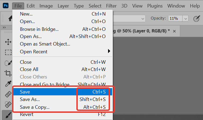Select the Crop tool
This screenshot has width=203, height=120.
click(x=8, y=73)
